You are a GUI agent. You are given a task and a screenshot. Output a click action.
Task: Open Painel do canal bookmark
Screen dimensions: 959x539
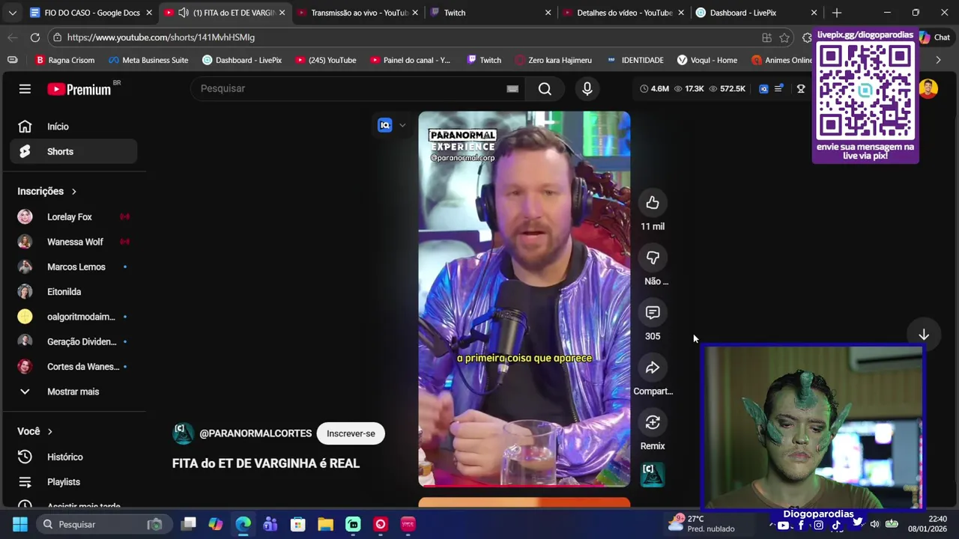coord(411,60)
